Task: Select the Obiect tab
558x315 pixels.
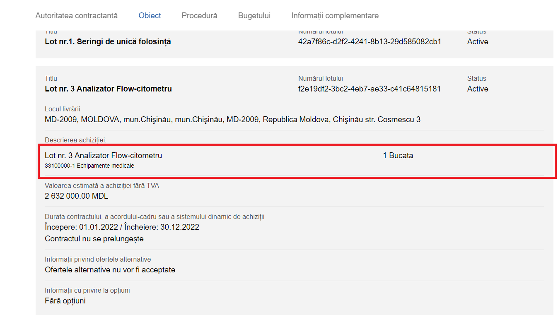Action: [x=150, y=16]
